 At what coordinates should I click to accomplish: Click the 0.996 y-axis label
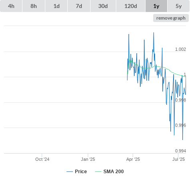pyautogui.click(x=180, y=125)
